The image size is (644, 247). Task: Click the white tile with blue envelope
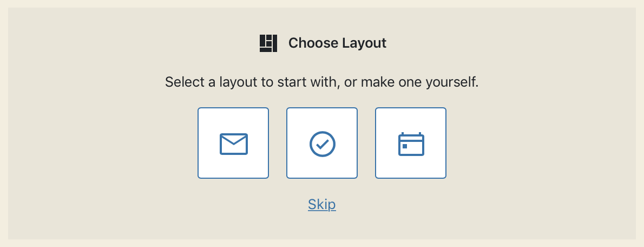(233, 143)
